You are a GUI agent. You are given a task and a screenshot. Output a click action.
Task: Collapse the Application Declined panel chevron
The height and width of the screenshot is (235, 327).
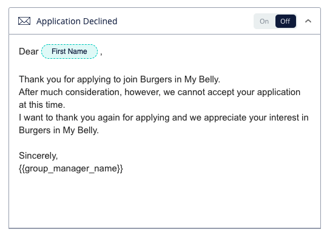click(x=308, y=21)
